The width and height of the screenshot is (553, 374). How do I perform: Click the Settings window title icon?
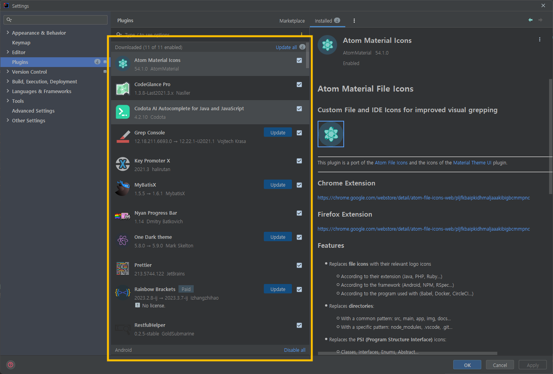pyautogui.click(x=6, y=5)
